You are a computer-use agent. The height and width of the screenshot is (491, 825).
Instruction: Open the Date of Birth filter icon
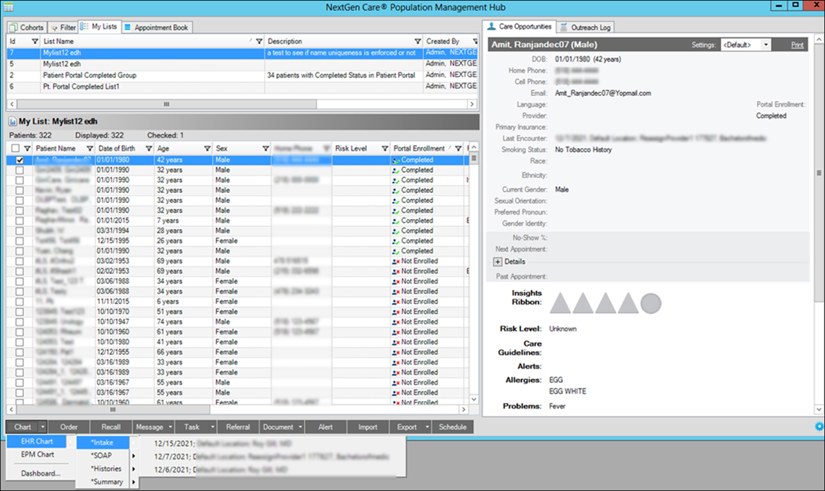[x=148, y=148]
